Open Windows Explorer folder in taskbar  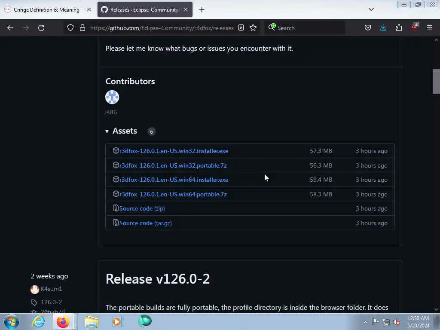(x=92, y=322)
